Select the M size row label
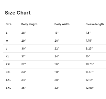 7,41
